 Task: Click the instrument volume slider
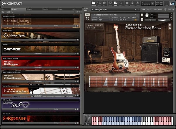[x=164, y=20]
